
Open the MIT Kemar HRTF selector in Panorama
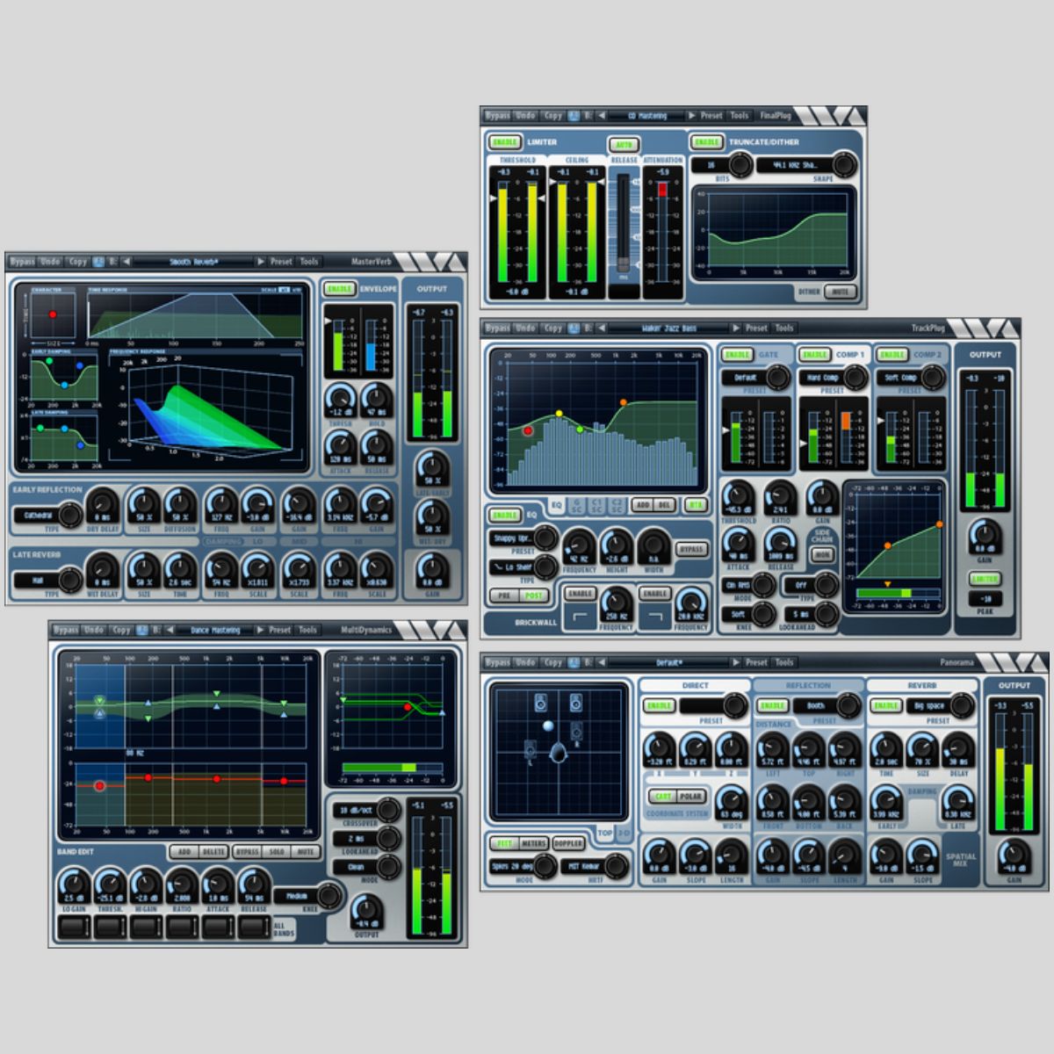pos(594,866)
